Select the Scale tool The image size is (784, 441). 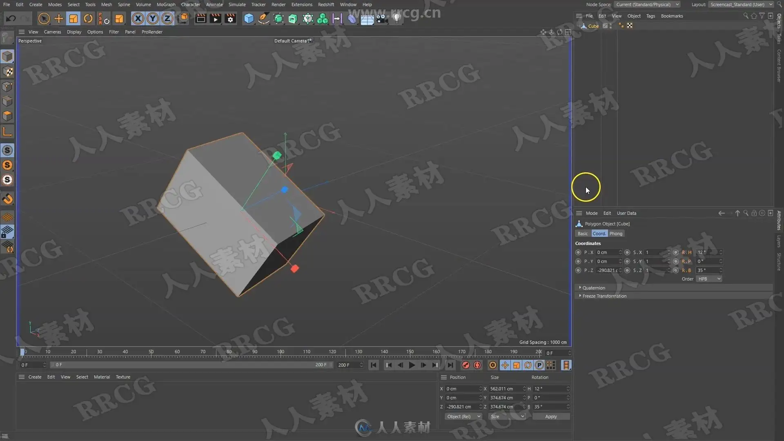pyautogui.click(x=73, y=18)
